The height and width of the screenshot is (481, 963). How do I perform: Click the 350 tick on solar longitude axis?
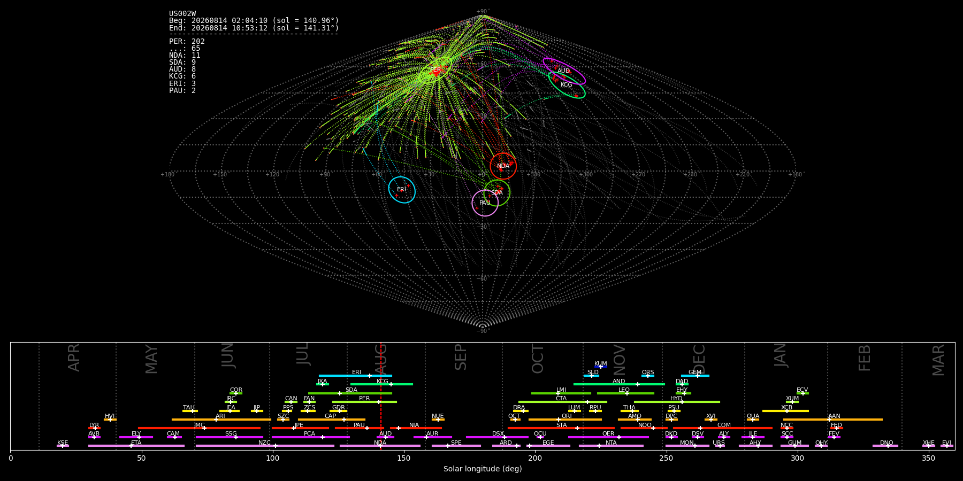928,458
